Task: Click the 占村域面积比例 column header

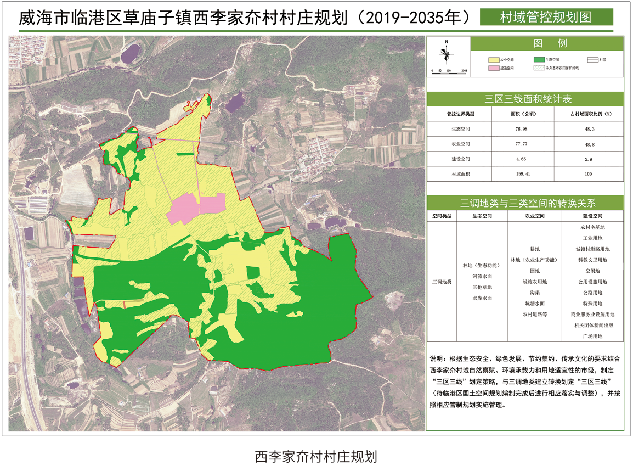Action: 589,114
